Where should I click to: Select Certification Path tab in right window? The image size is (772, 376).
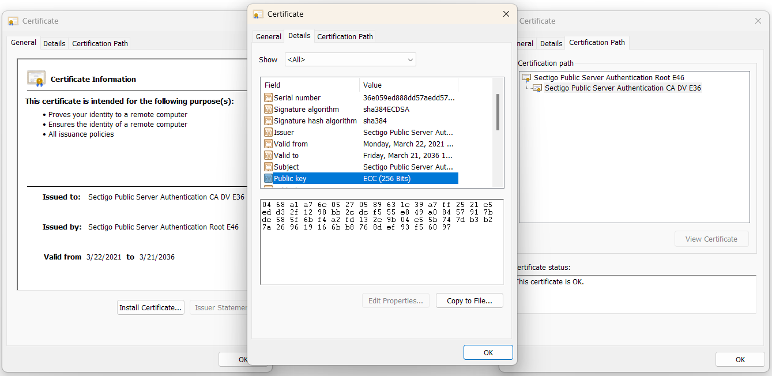pyautogui.click(x=597, y=43)
